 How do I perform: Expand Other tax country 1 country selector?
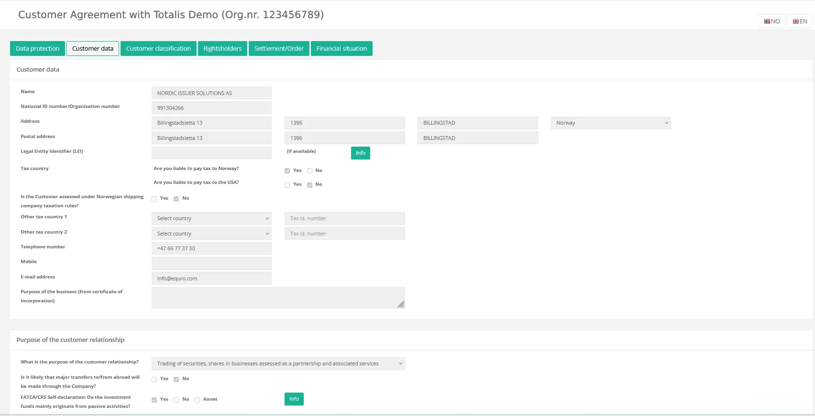[211, 219]
